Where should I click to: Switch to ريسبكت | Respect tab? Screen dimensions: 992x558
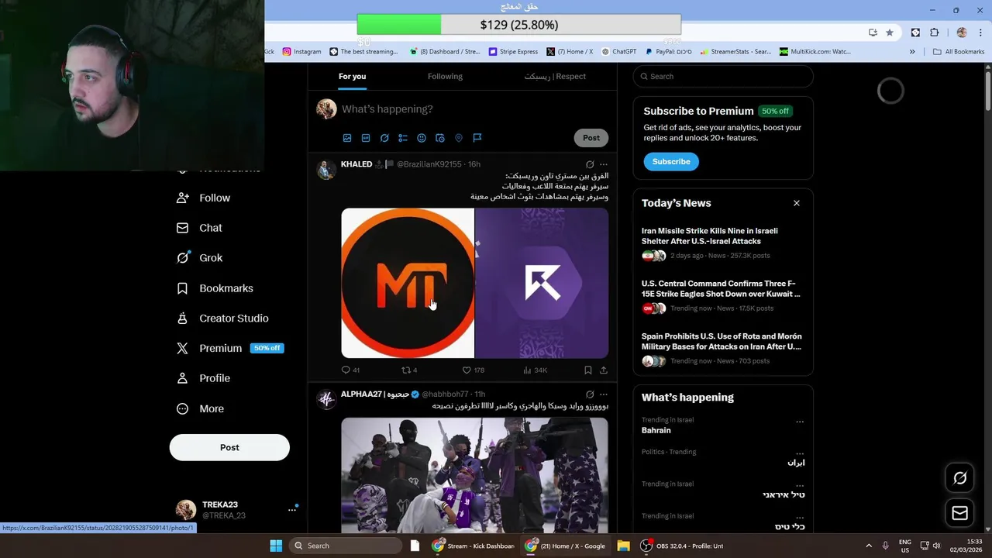point(555,76)
